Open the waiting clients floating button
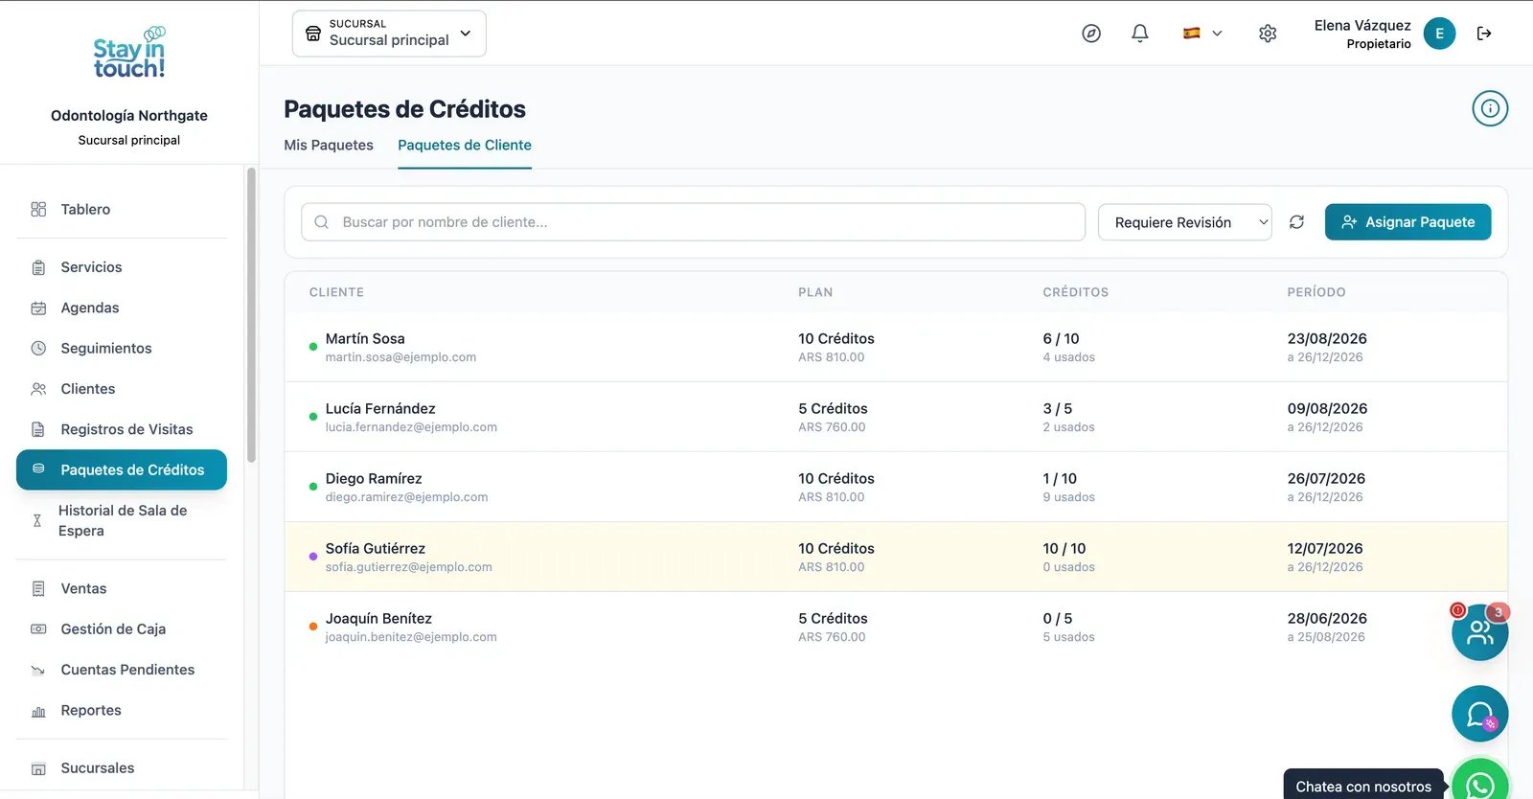 coord(1480,632)
